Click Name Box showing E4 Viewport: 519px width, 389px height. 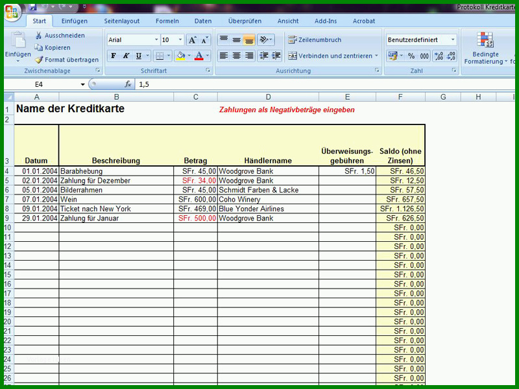42,84
